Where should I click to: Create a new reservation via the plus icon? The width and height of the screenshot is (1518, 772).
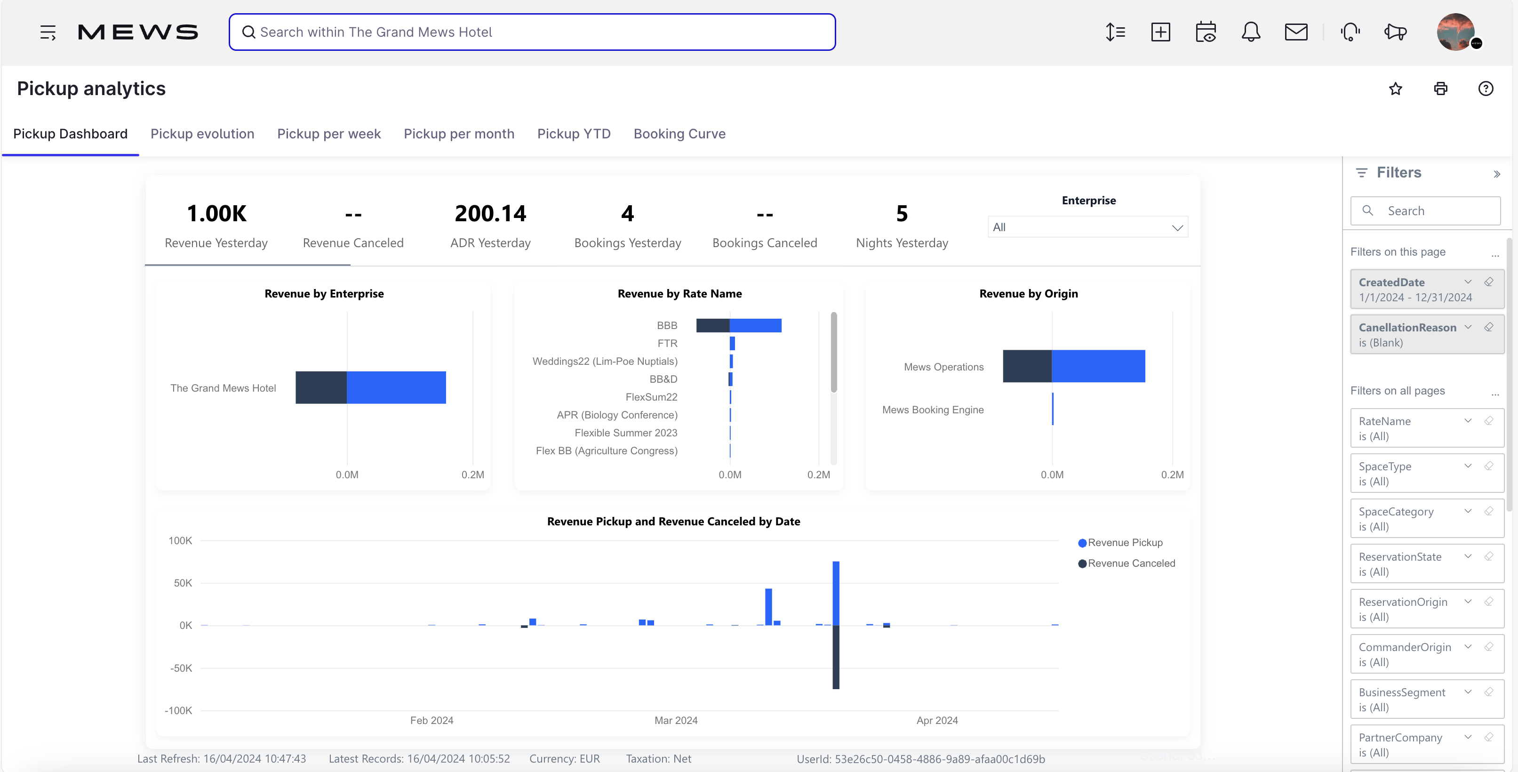click(x=1161, y=32)
